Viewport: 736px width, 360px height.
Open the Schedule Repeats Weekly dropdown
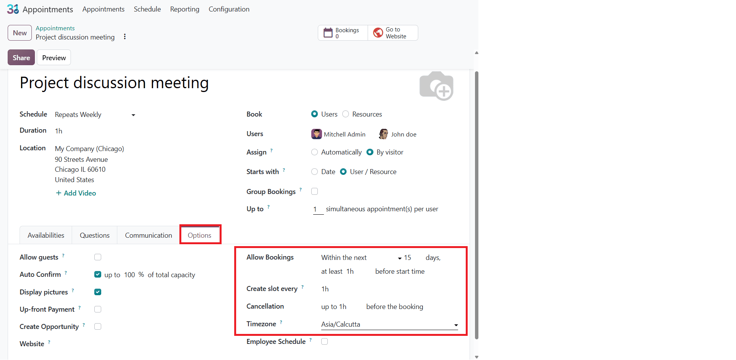point(95,115)
